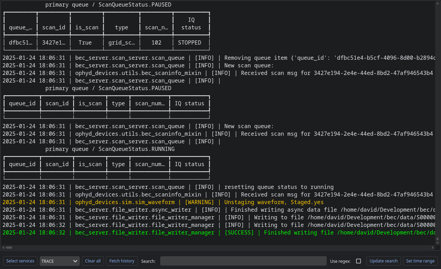441x269 pixels.
Task: Fetch history of log messages
Action: 122,261
